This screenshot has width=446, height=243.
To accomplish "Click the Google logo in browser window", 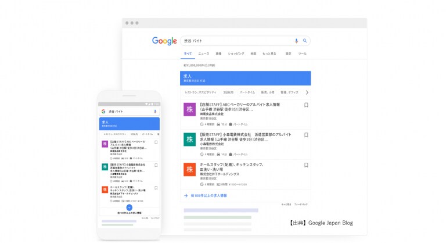I will [x=164, y=41].
